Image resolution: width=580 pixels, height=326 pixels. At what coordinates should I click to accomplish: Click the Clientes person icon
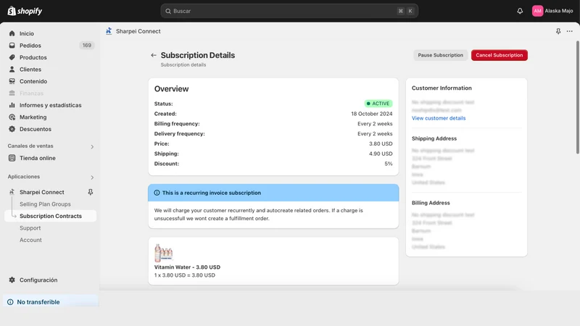[12, 69]
